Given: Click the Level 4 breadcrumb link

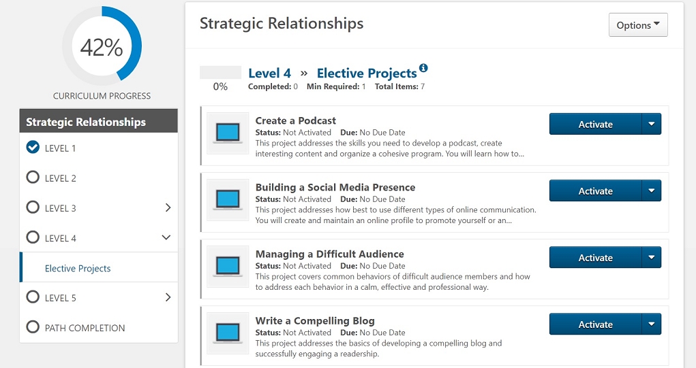Looking at the screenshot, I should click(269, 73).
